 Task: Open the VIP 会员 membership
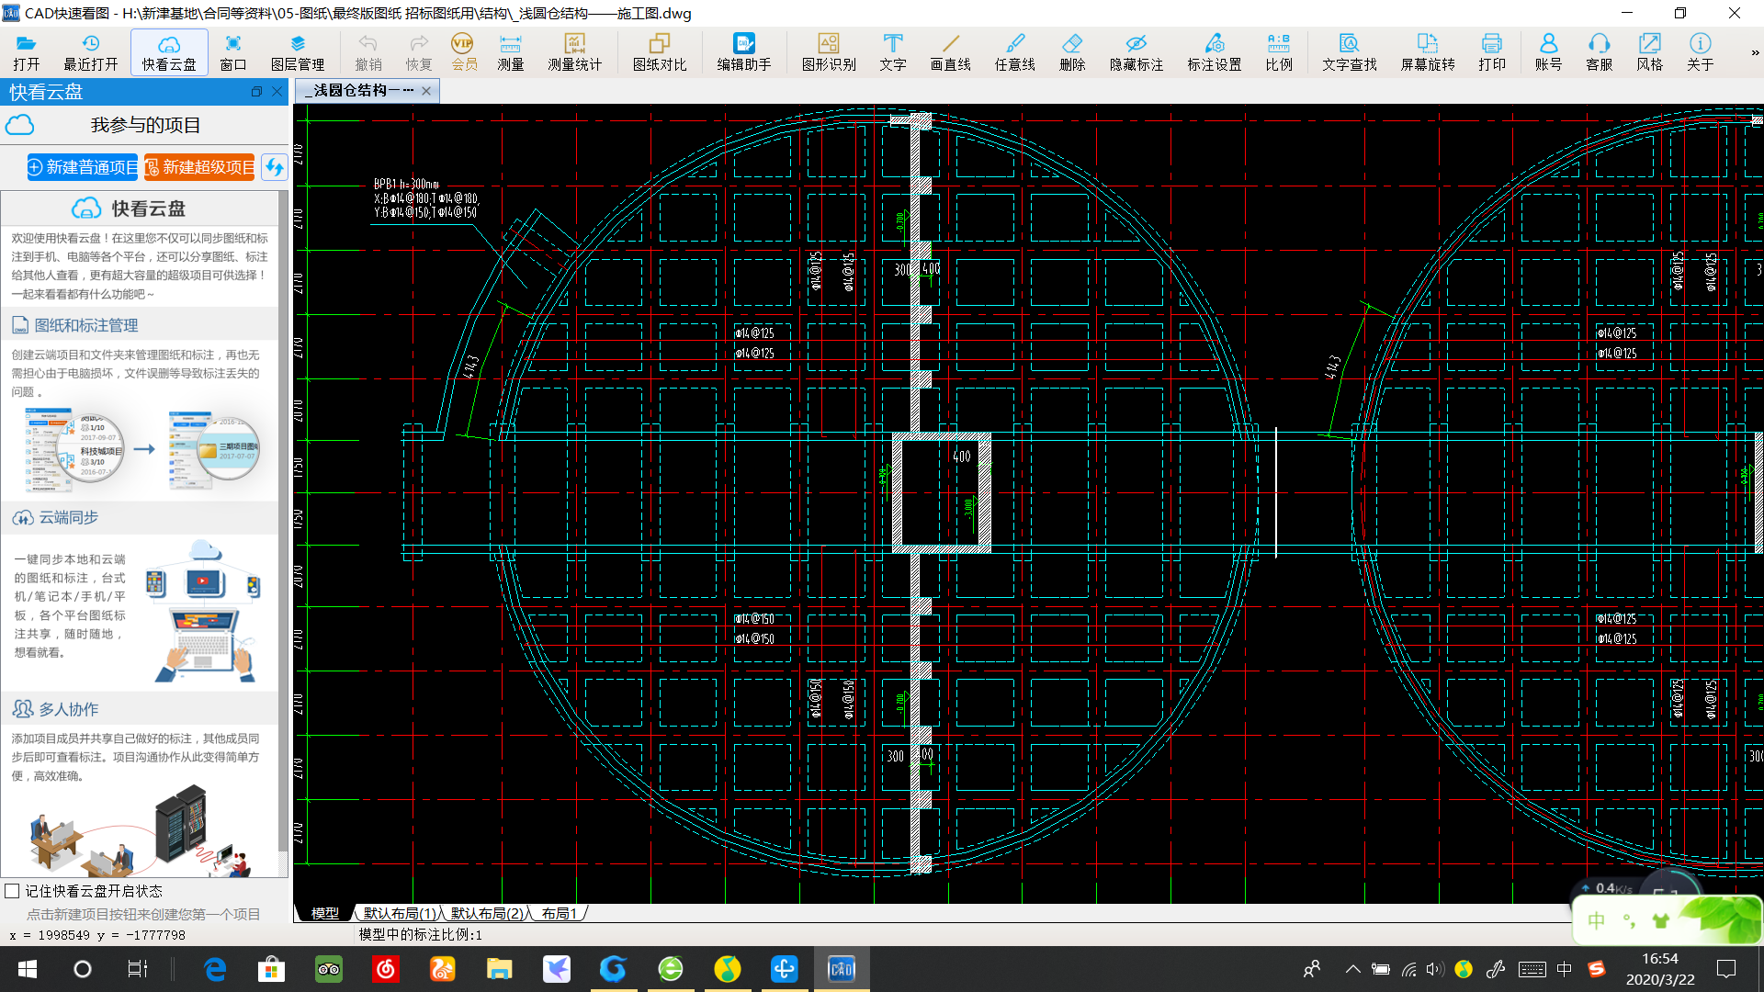pos(464,52)
